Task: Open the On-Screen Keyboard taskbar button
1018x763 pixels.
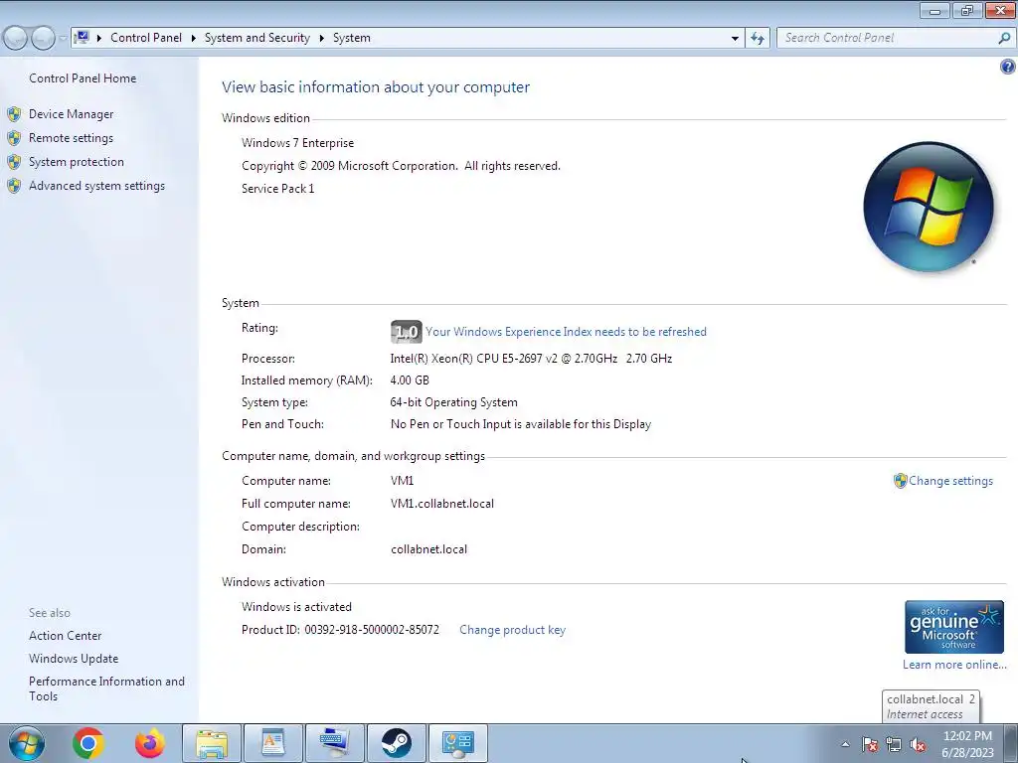Action: pos(335,743)
